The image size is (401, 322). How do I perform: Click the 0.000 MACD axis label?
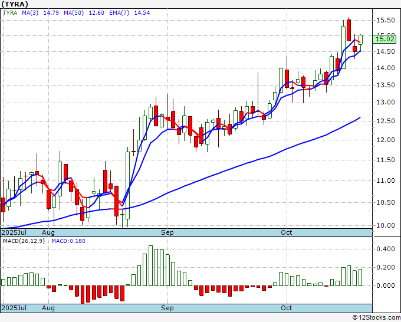pyautogui.click(x=386, y=285)
